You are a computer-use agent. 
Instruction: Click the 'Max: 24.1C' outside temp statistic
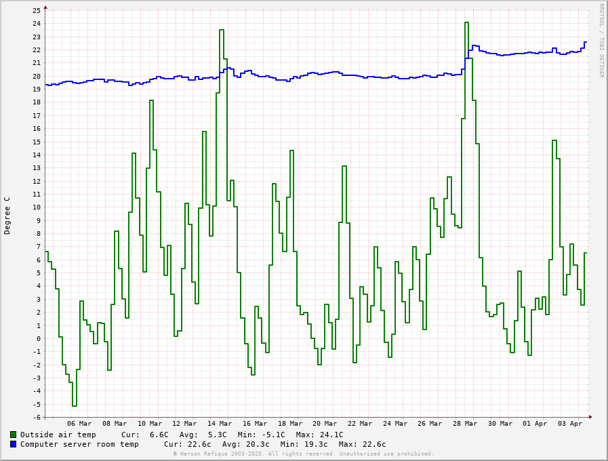tap(319, 435)
